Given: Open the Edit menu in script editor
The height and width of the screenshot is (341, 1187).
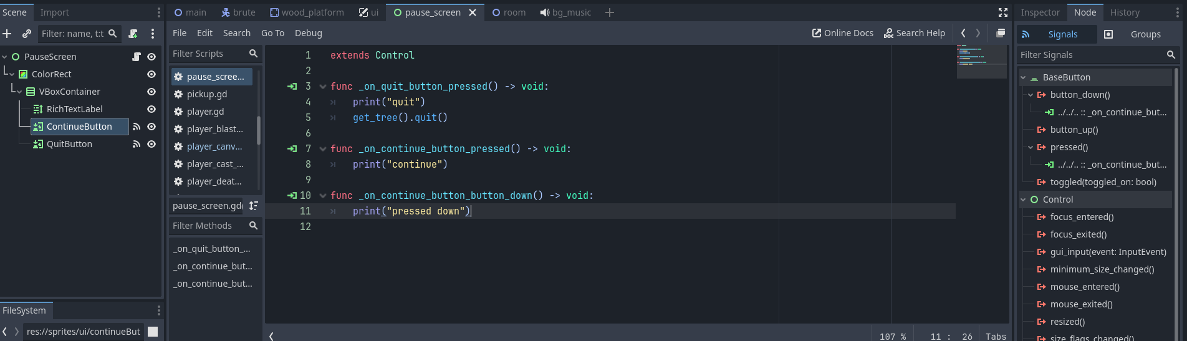Looking at the screenshot, I should [x=204, y=33].
